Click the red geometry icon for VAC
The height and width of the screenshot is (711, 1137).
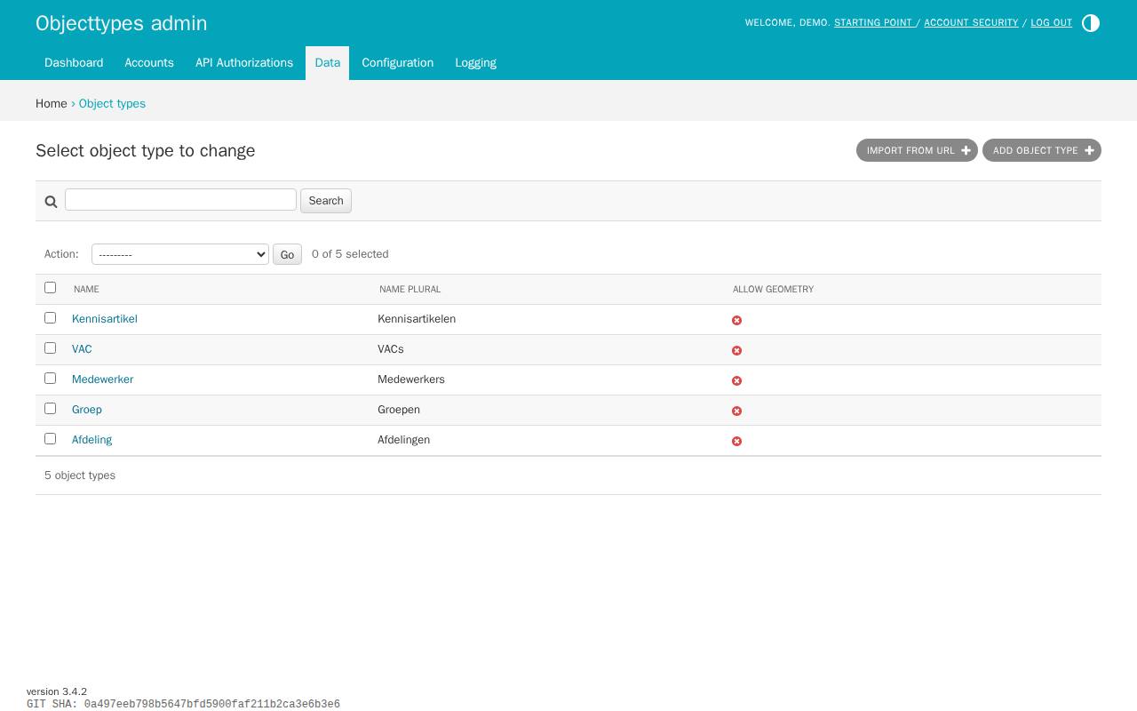pyautogui.click(x=736, y=350)
